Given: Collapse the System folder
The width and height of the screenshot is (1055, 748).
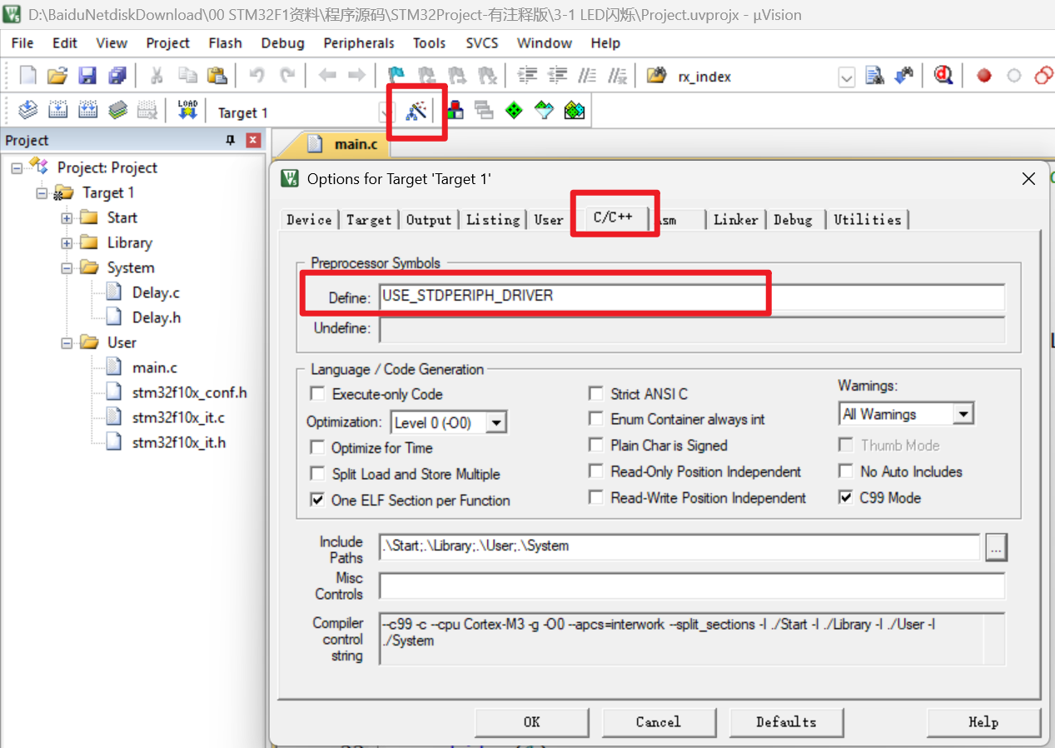Looking at the screenshot, I should point(67,268).
